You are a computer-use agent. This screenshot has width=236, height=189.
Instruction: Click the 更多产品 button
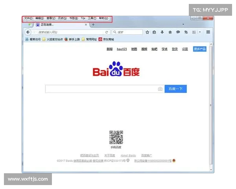pos(200,49)
